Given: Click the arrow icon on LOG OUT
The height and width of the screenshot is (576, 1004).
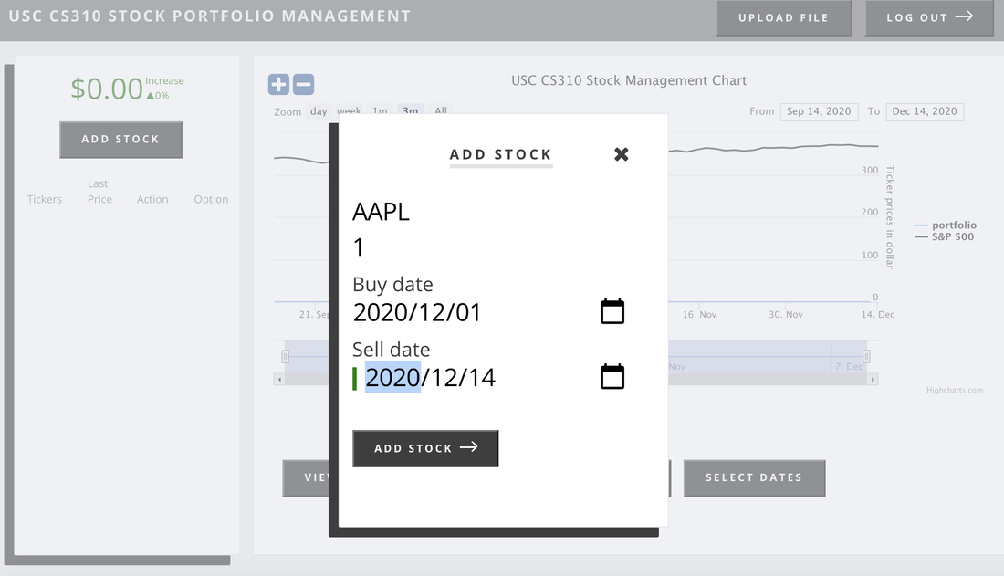Looking at the screenshot, I should [x=966, y=17].
